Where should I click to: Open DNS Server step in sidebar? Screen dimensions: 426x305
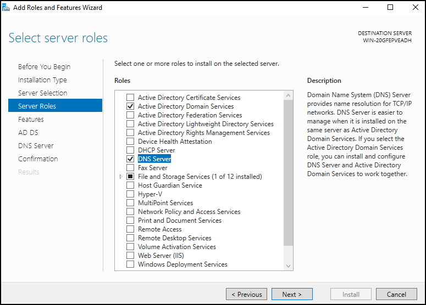36,145
